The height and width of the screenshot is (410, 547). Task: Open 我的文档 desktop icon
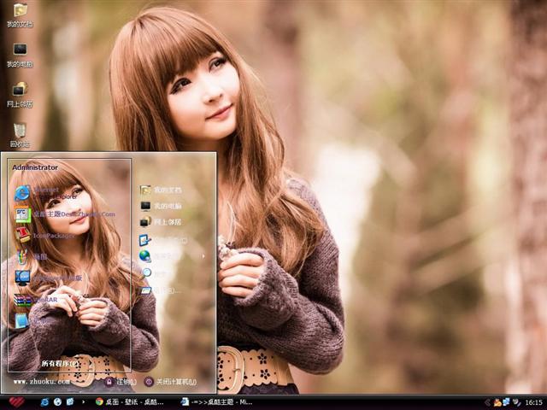20,15
